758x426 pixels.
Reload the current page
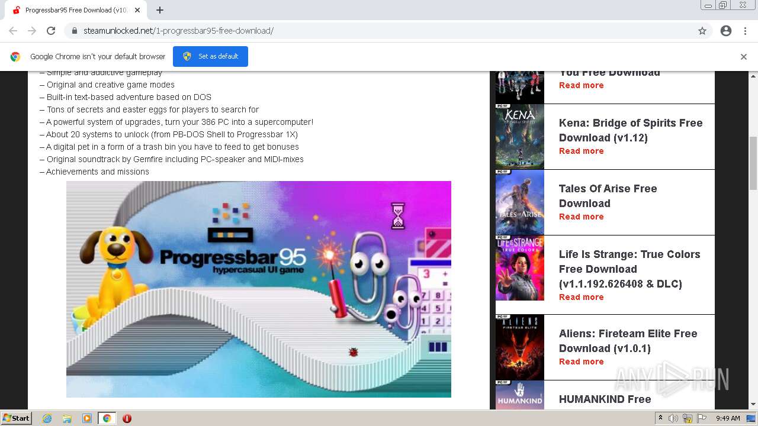pos(51,31)
